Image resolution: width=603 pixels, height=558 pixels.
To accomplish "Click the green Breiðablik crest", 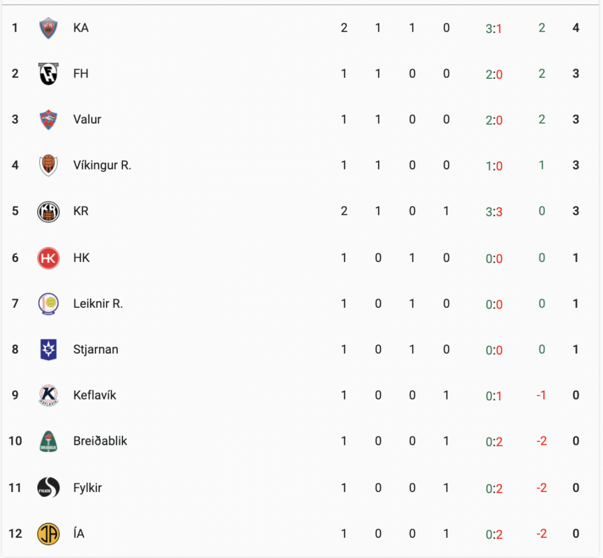I will [x=48, y=441].
